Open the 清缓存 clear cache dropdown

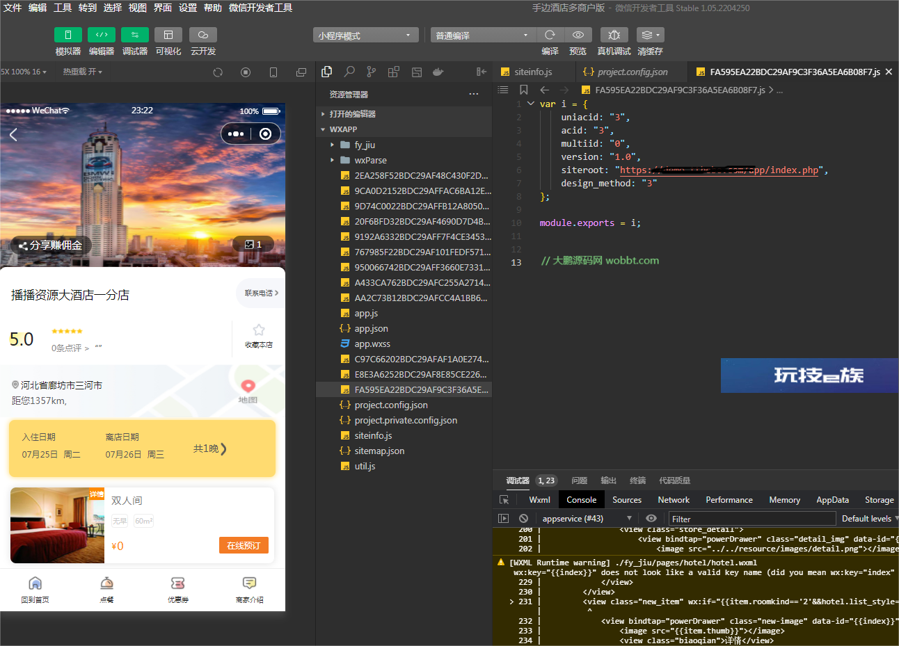point(650,35)
